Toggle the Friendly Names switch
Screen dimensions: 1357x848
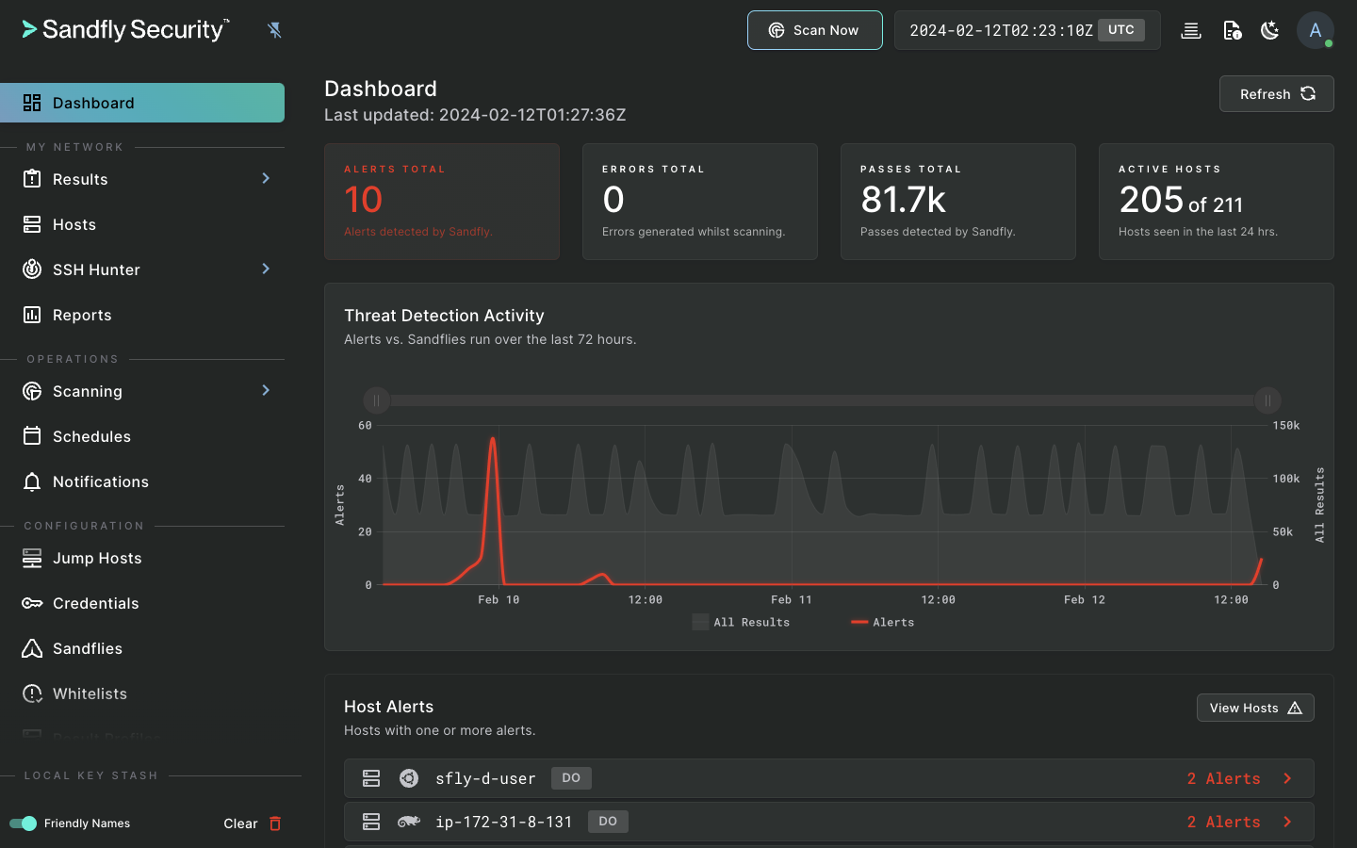(x=23, y=824)
